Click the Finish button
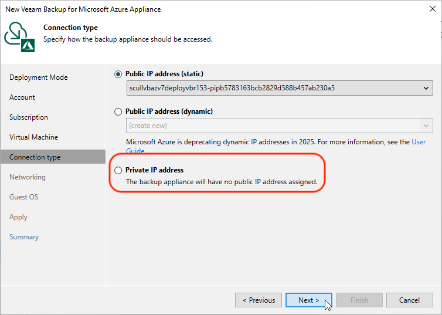Image resolution: width=442 pixels, height=315 pixels. (x=359, y=300)
